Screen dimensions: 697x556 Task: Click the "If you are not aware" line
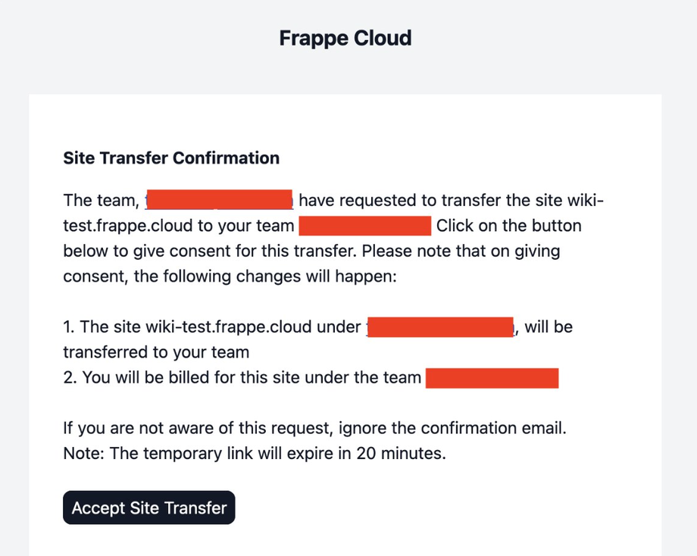[x=314, y=428]
